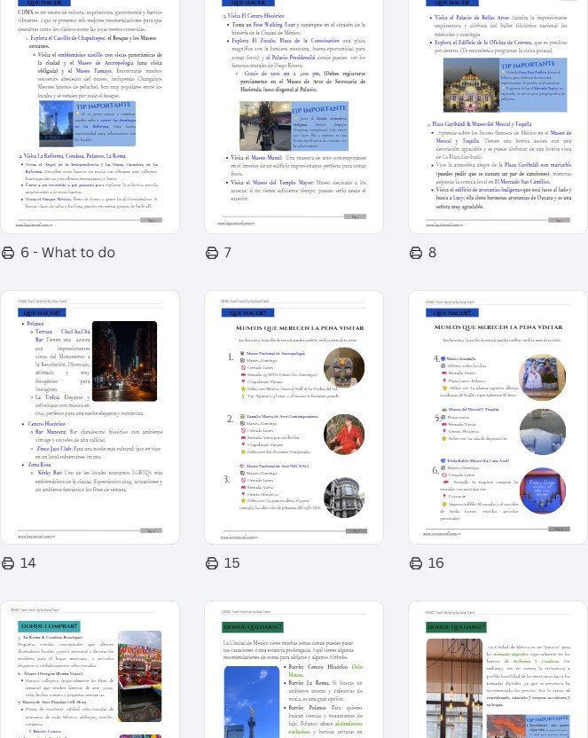Open page 15 thumbnail listing museums 1-3
588x738 pixels.
[294, 418]
